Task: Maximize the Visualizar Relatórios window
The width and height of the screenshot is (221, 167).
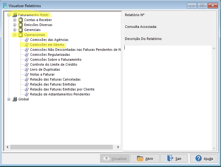Action: pyautogui.click(x=202, y=6)
